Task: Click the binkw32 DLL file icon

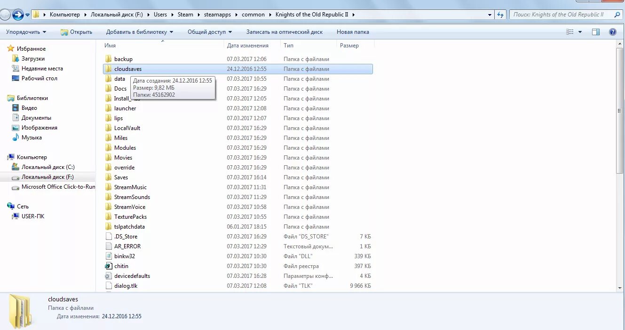Action: (x=108, y=256)
